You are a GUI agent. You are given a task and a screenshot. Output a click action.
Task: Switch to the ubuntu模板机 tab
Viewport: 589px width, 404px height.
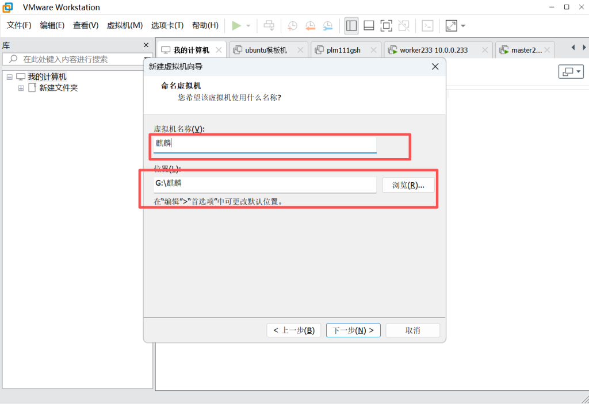pos(265,50)
